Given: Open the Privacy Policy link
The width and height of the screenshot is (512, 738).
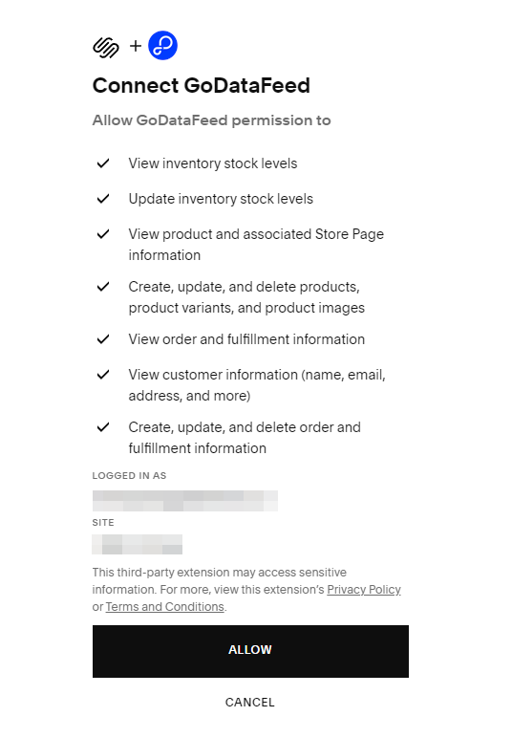Looking at the screenshot, I should coord(364,589).
